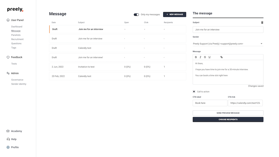Click Choose Recipients button
The width and height of the screenshot is (279, 157).
tap(228, 119)
